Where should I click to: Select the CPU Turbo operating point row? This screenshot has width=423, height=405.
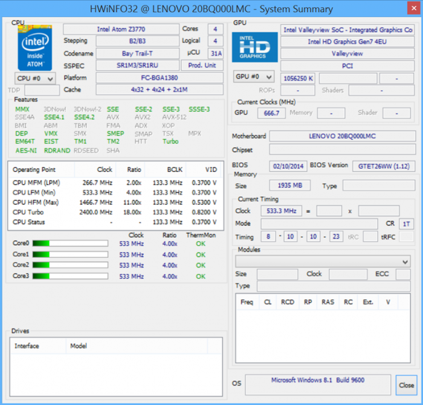pos(115,212)
